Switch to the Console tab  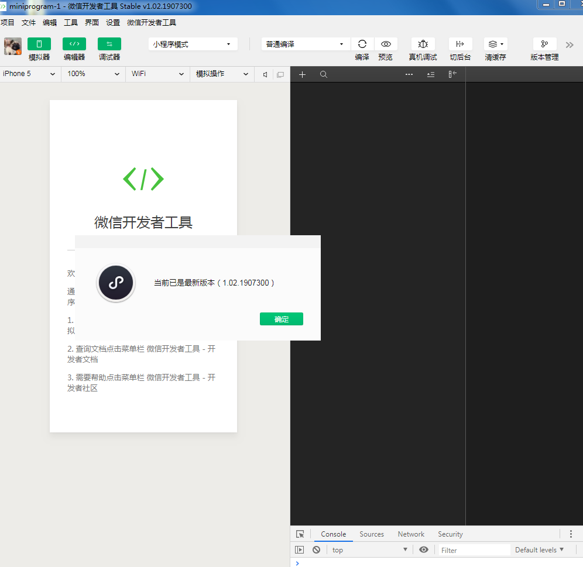pos(334,534)
